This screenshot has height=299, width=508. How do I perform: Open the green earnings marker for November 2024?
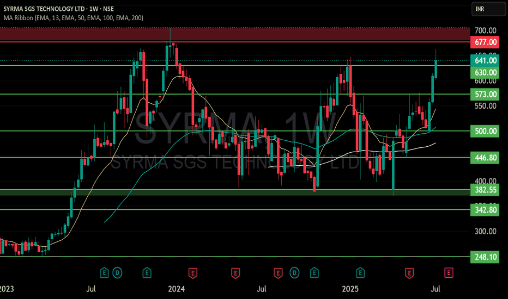pyautogui.click(x=314, y=273)
